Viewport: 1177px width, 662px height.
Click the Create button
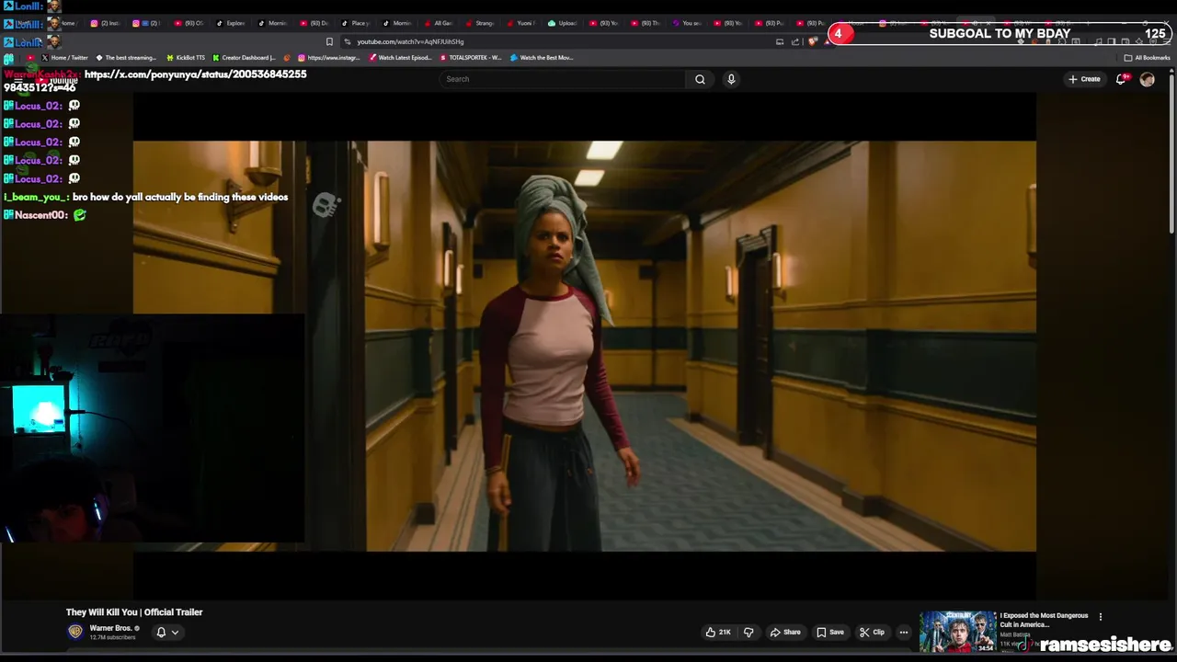coord(1084,79)
